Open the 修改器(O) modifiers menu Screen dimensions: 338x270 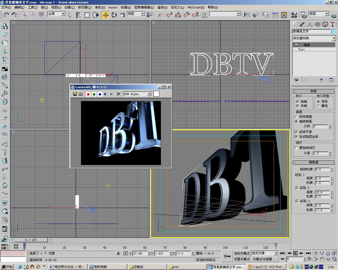coord(85,7)
